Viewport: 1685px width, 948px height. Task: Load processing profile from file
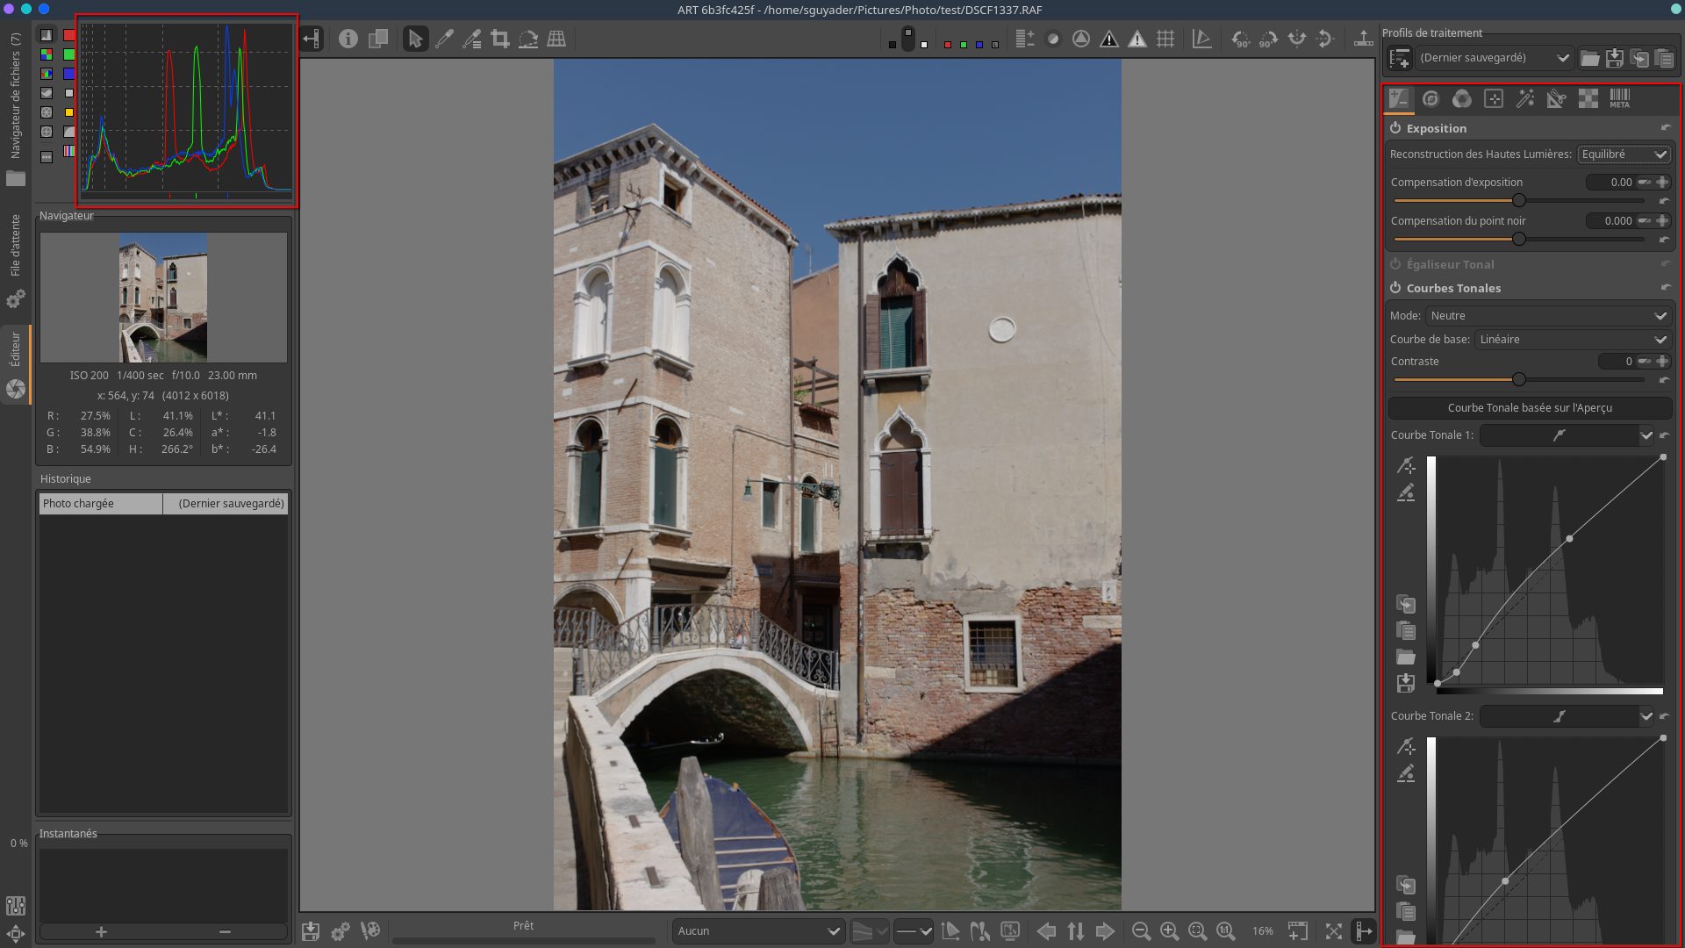[x=1589, y=58]
